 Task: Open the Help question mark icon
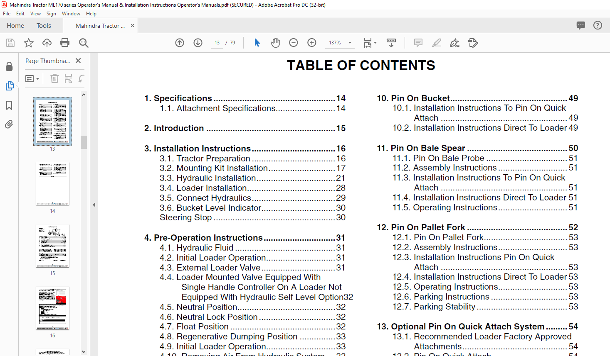(598, 25)
